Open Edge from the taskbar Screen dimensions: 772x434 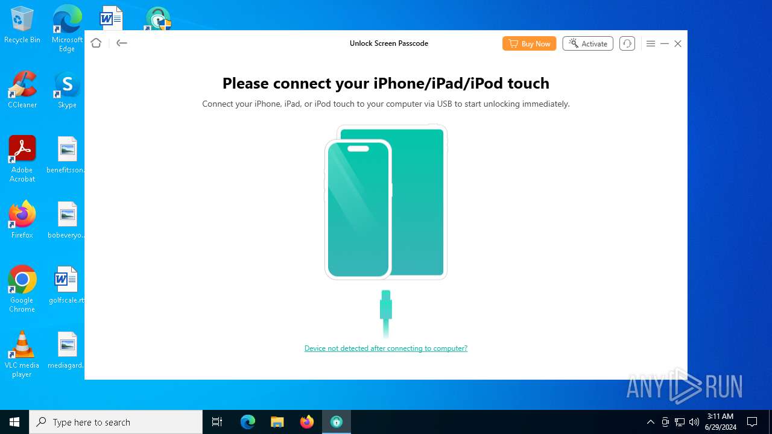coord(248,422)
